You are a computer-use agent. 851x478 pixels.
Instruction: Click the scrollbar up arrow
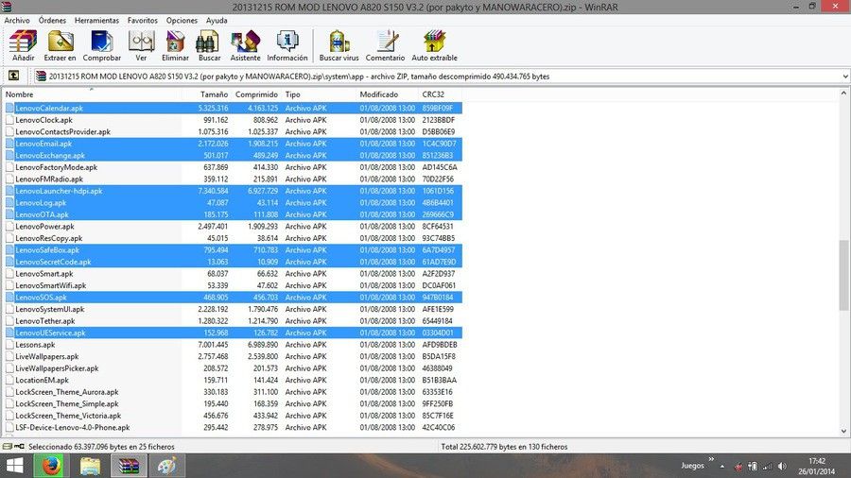[844, 94]
